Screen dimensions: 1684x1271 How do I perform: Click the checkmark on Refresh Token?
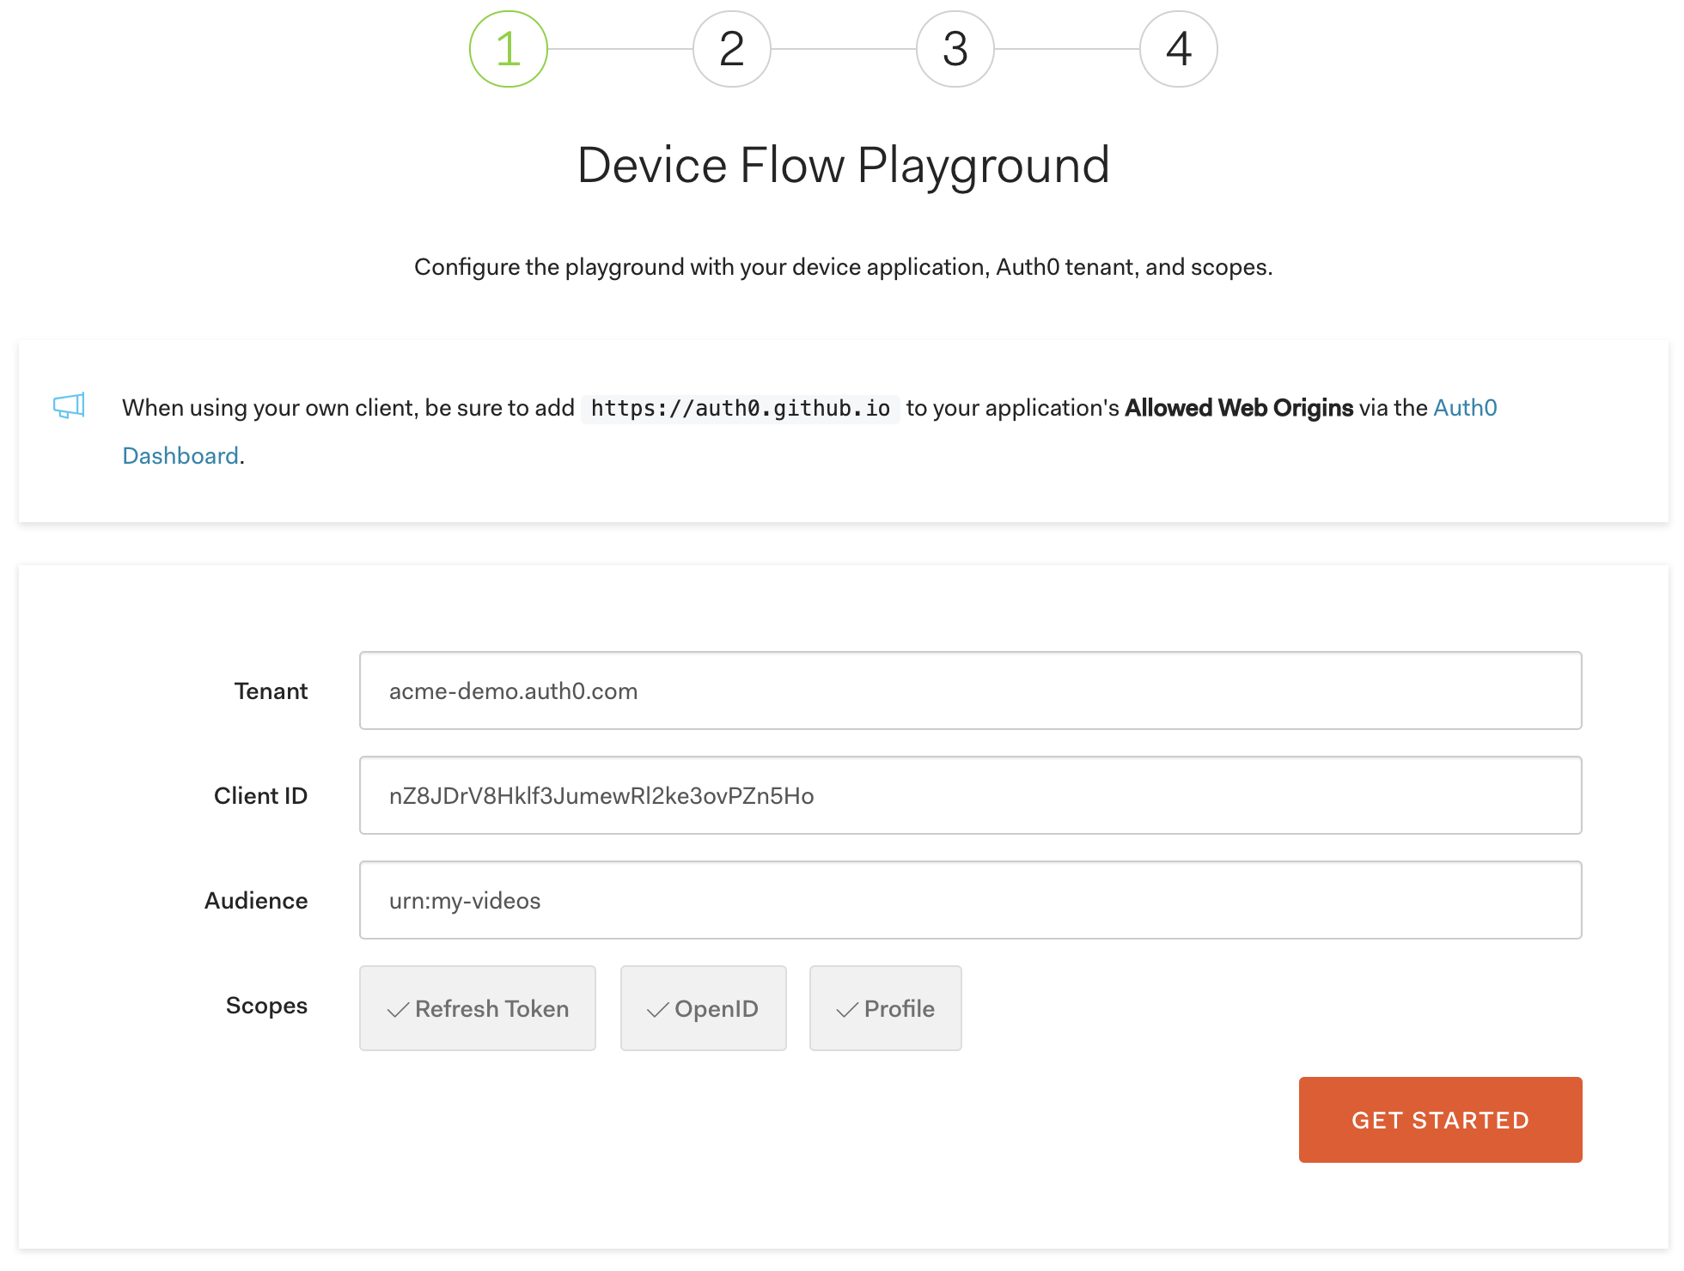398,1010
